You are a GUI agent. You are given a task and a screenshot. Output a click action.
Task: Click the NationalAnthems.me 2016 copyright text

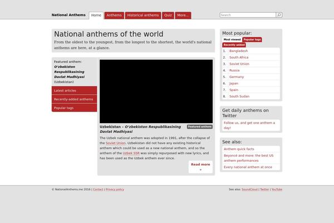71,190
